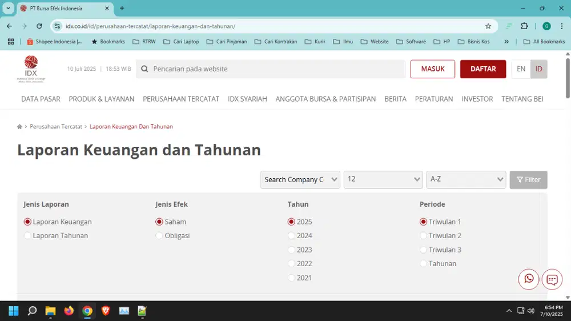Apply filters with the Filter button
571x321 pixels.
coord(528,179)
